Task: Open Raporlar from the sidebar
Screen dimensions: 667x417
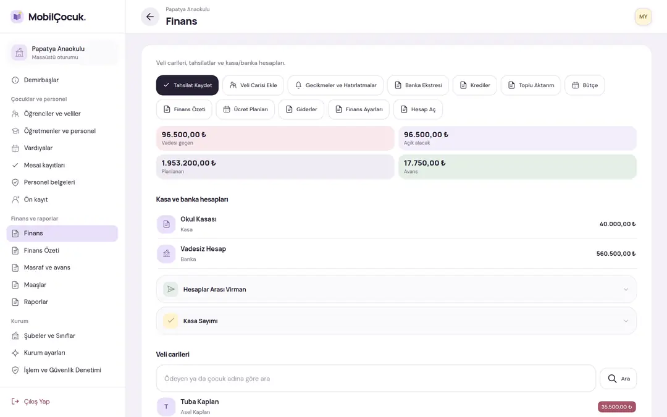Action: click(x=62, y=301)
